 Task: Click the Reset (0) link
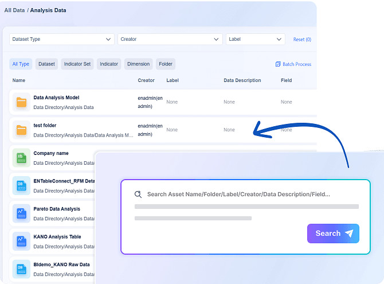coord(302,40)
